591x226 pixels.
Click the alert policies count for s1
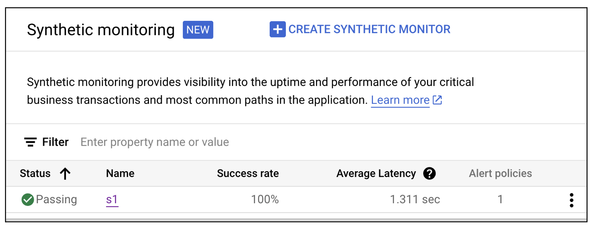click(x=500, y=200)
